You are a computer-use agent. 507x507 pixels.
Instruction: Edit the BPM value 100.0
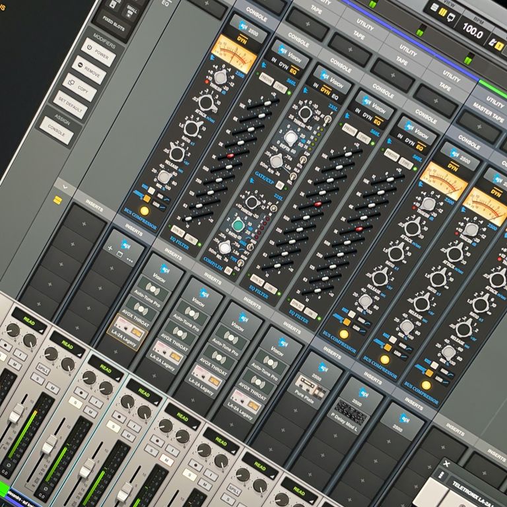click(x=473, y=31)
